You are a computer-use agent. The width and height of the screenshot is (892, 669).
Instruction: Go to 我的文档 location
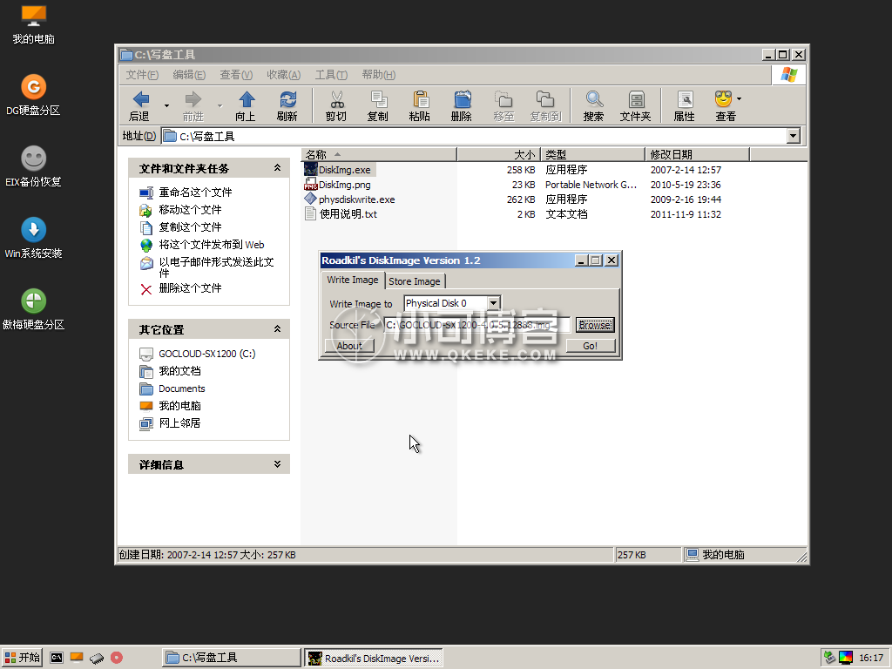coord(179,371)
